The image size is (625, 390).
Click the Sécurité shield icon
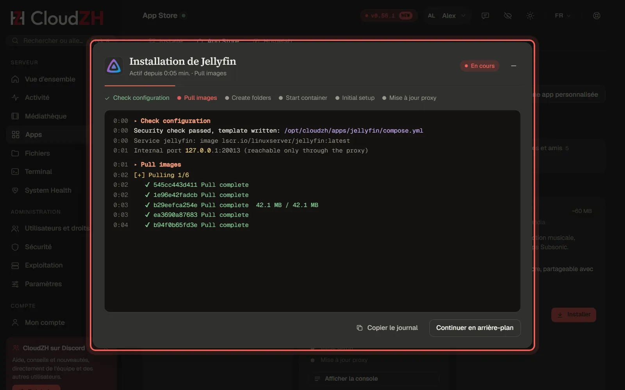coord(15,247)
